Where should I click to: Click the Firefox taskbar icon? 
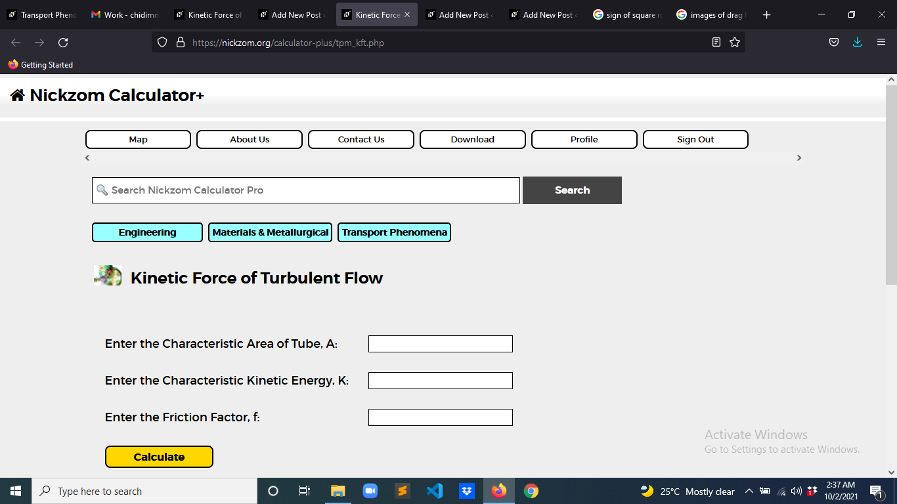(499, 491)
